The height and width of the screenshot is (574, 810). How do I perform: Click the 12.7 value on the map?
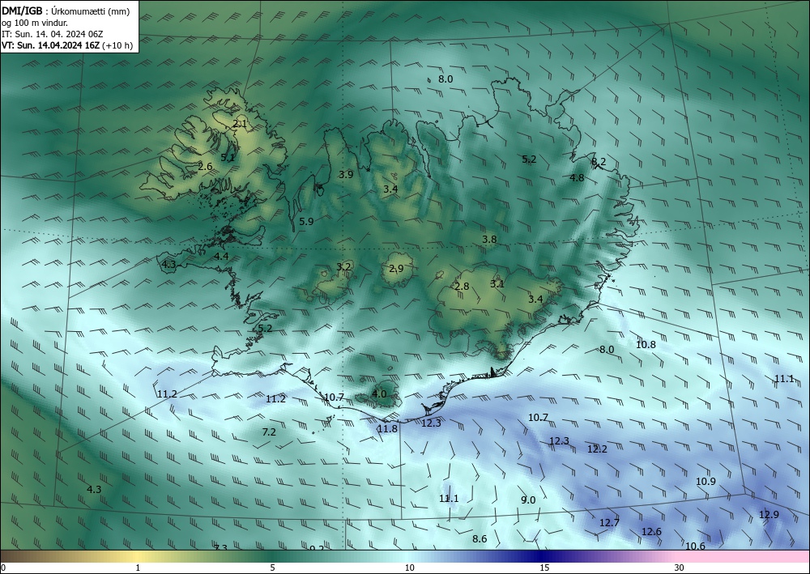click(x=609, y=522)
